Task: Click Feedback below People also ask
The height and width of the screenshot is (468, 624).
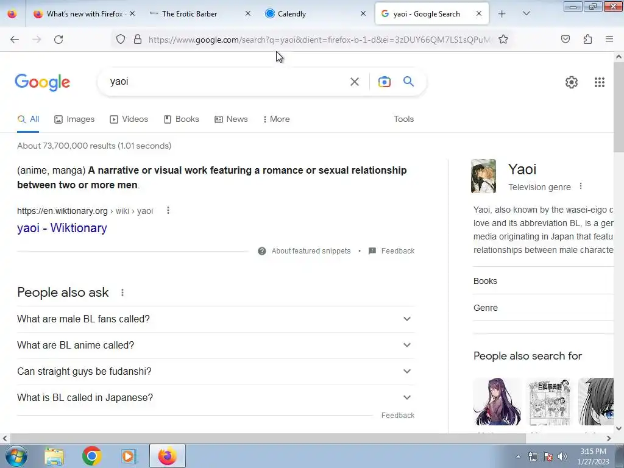Action: click(398, 415)
